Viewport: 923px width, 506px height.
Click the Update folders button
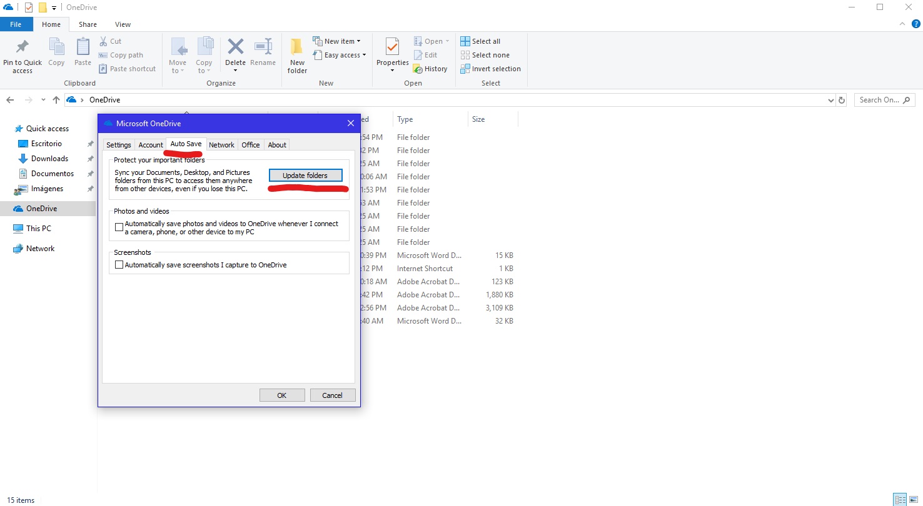tap(306, 176)
